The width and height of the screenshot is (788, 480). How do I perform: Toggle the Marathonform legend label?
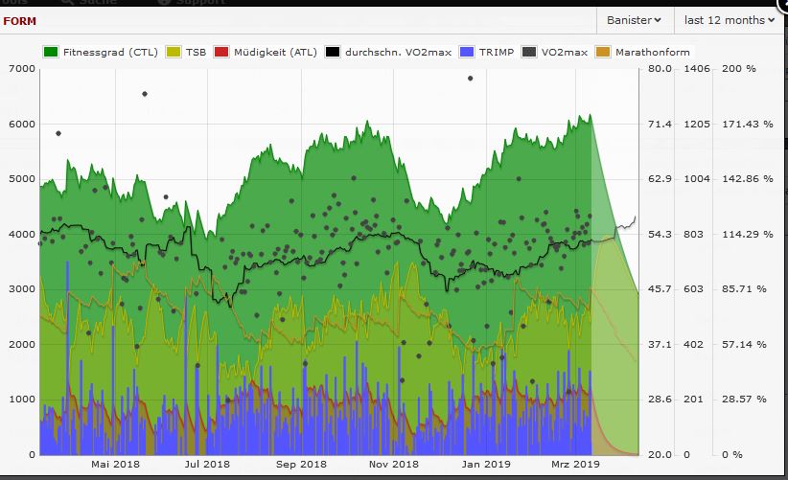point(651,51)
